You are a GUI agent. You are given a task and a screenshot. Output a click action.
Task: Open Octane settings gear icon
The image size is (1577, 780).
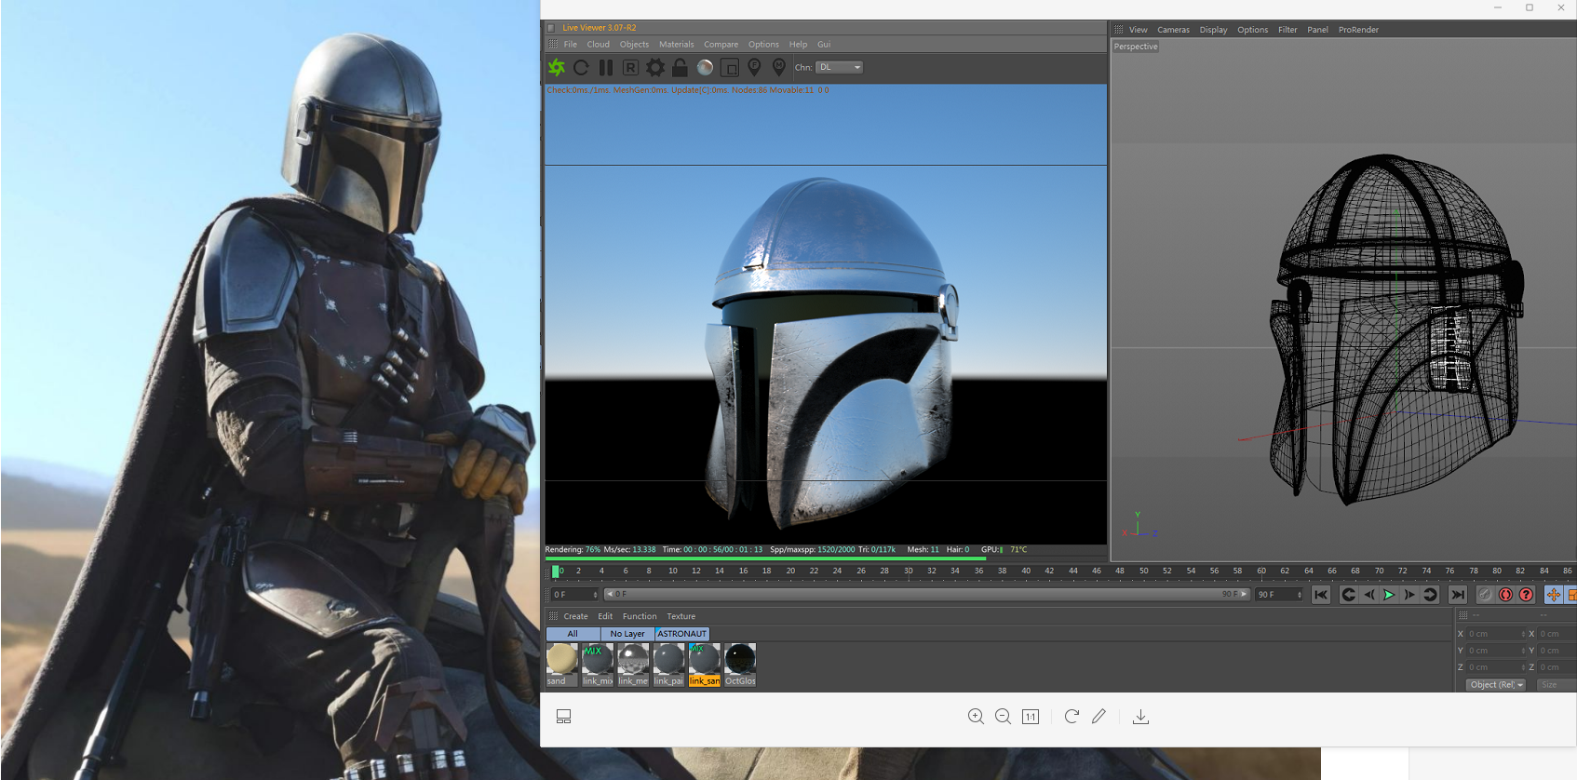tap(655, 67)
